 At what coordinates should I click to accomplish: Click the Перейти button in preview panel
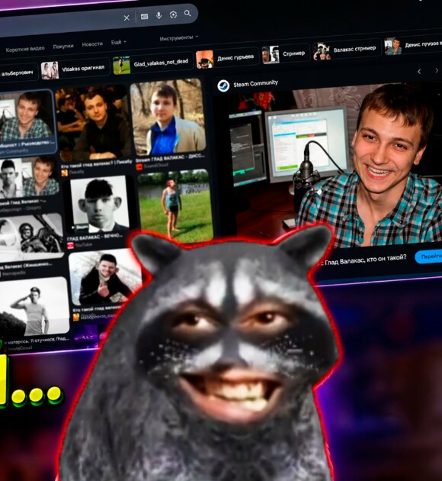[428, 257]
